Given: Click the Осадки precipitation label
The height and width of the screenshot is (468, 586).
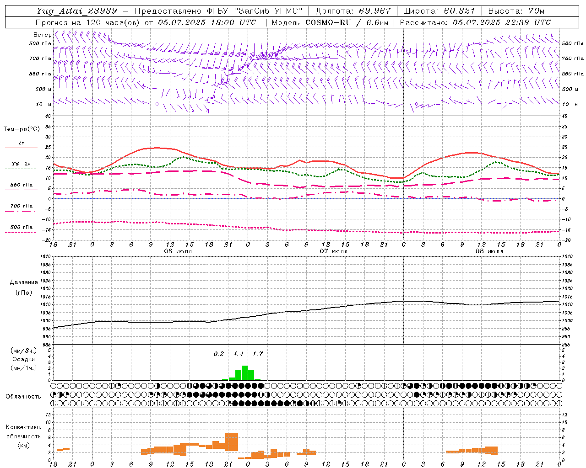Looking at the screenshot, I should pos(24,359).
